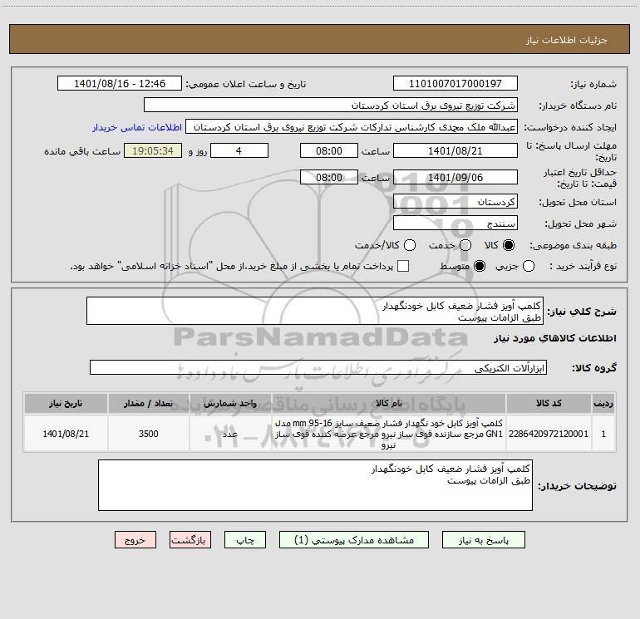The height and width of the screenshot is (619, 640).
Task: Click the نام دستگاه خریدار label
Action: tap(578, 106)
